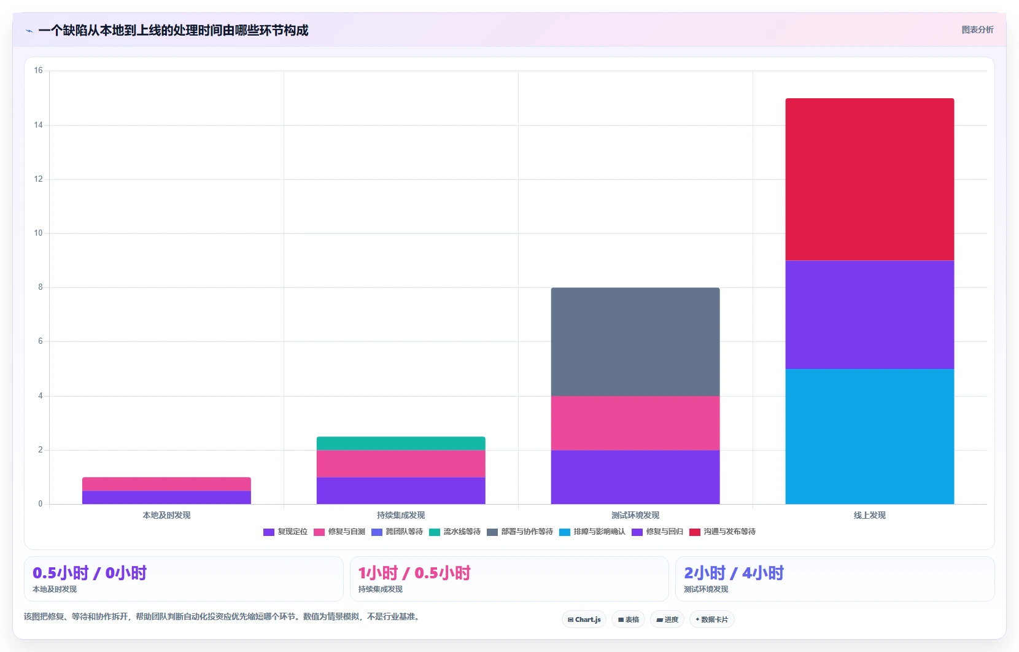Toggle the 沟通与发布等待 legend entry
Viewport: 1019px width, 652px height.
pos(723,532)
